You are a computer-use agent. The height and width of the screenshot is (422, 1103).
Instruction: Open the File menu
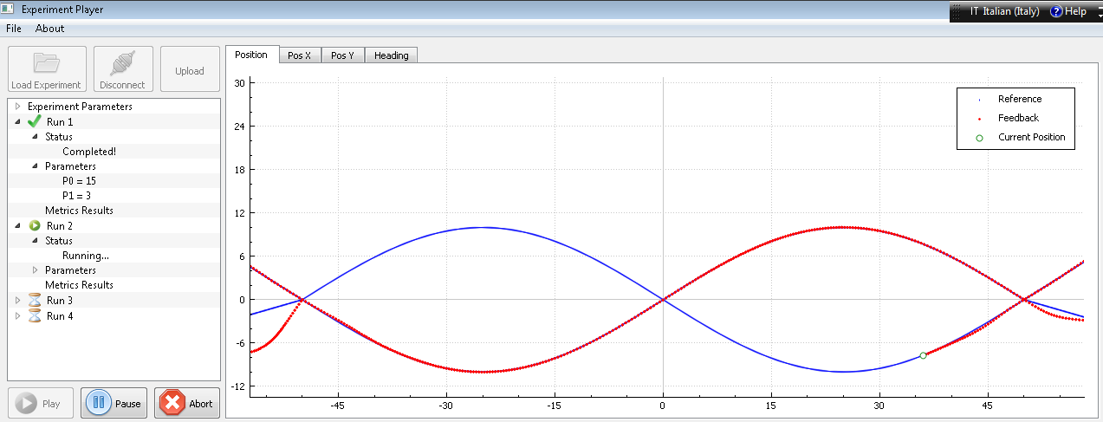[x=14, y=29]
